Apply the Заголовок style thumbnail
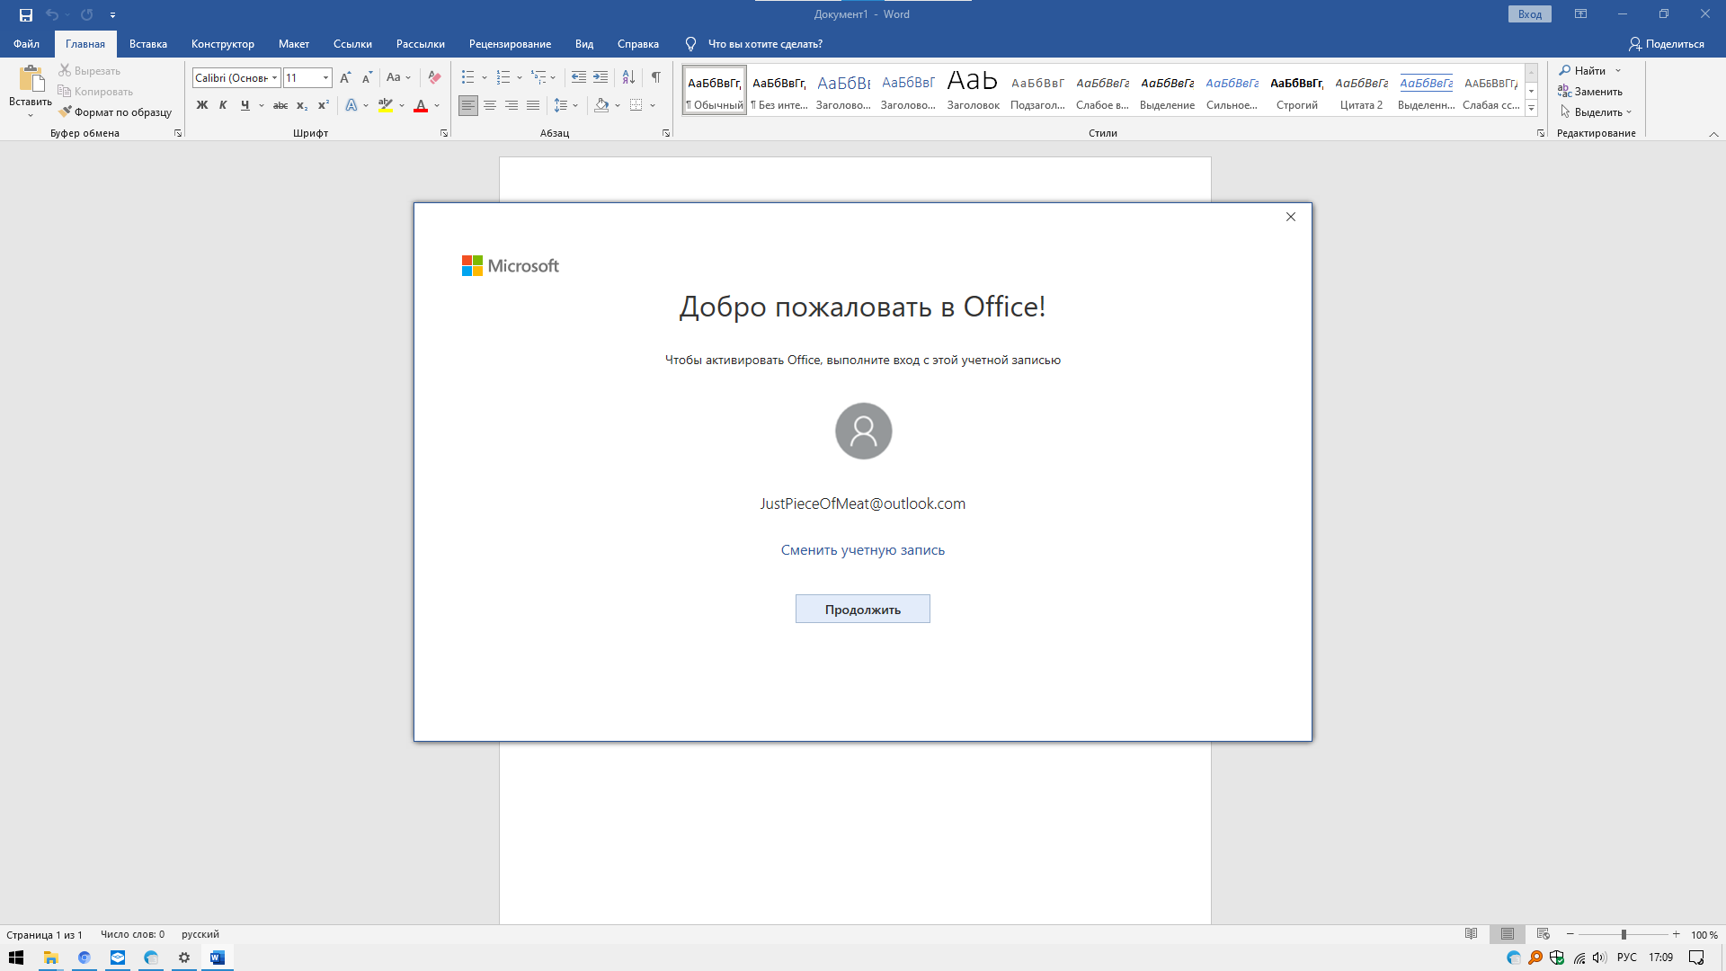This screenshot has height=971, width=1726. (x=973, y=89)
